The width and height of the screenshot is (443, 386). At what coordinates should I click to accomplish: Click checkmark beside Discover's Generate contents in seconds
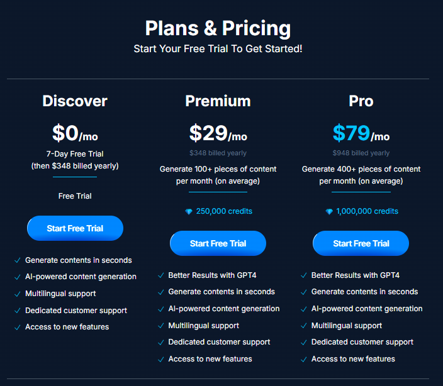[x=17, y=260]
